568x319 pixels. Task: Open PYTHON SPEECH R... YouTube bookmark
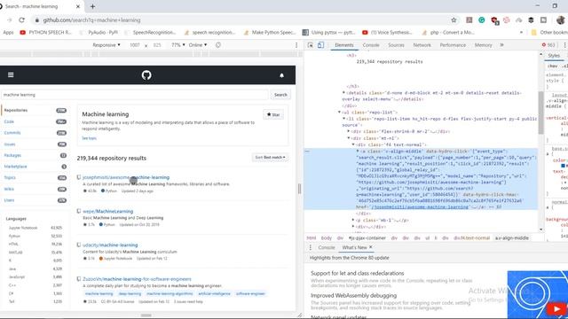pyautogui.click(x=45, y=33)
